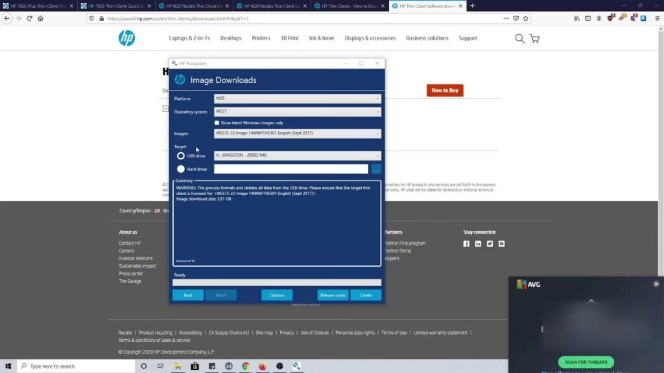Open the website search magnifier icon
The height and width of the screenshot is (373, 664).
(519, 39)
